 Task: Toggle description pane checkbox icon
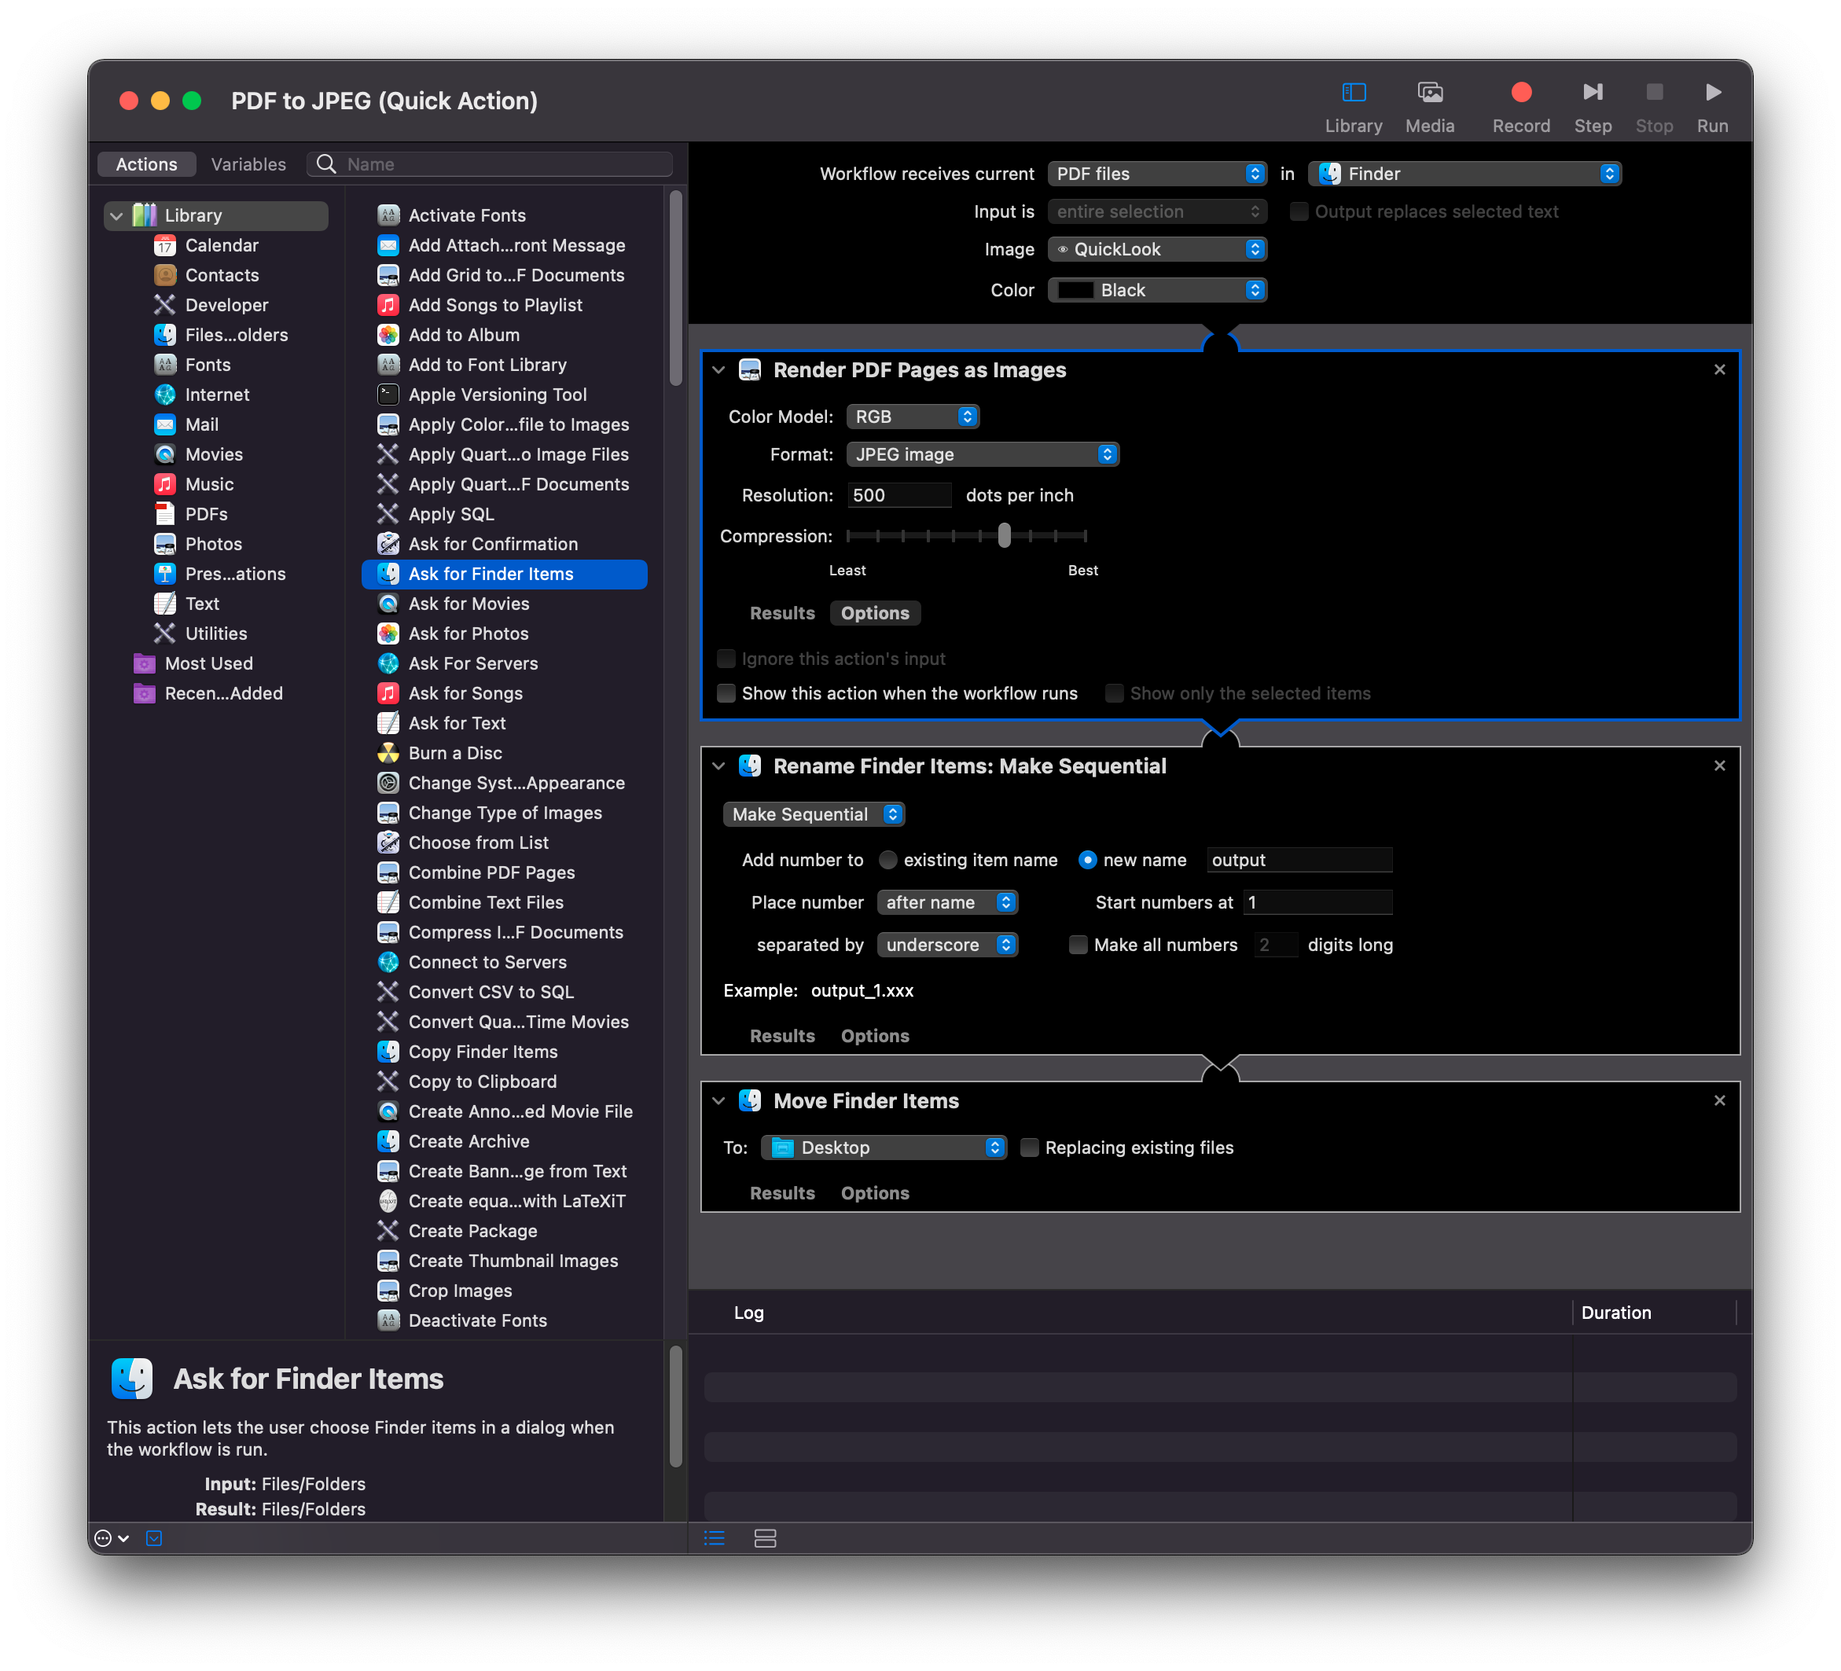pos(154,1539)
